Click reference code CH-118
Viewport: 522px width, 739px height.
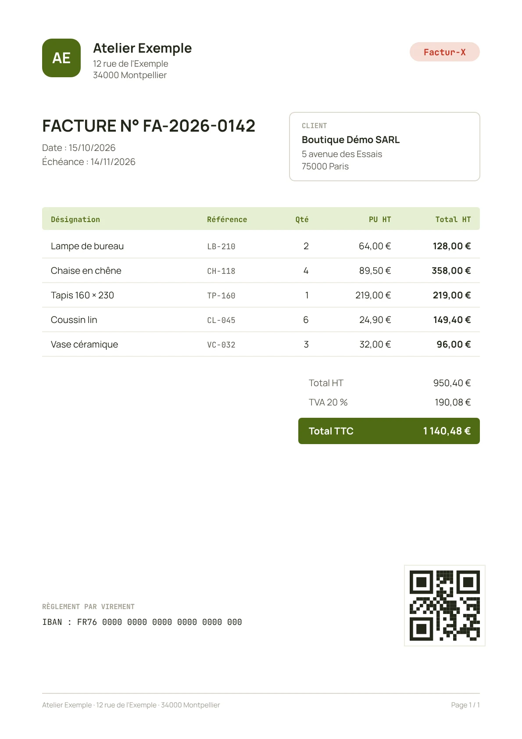(x=221, y=271)
